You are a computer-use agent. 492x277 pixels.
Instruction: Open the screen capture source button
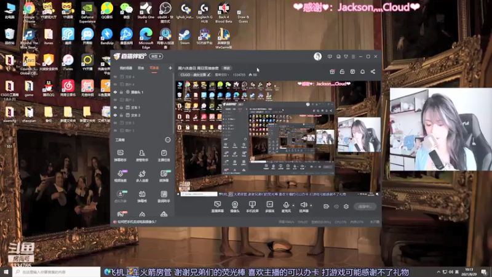pyautogui.click(x=217, y=207)
